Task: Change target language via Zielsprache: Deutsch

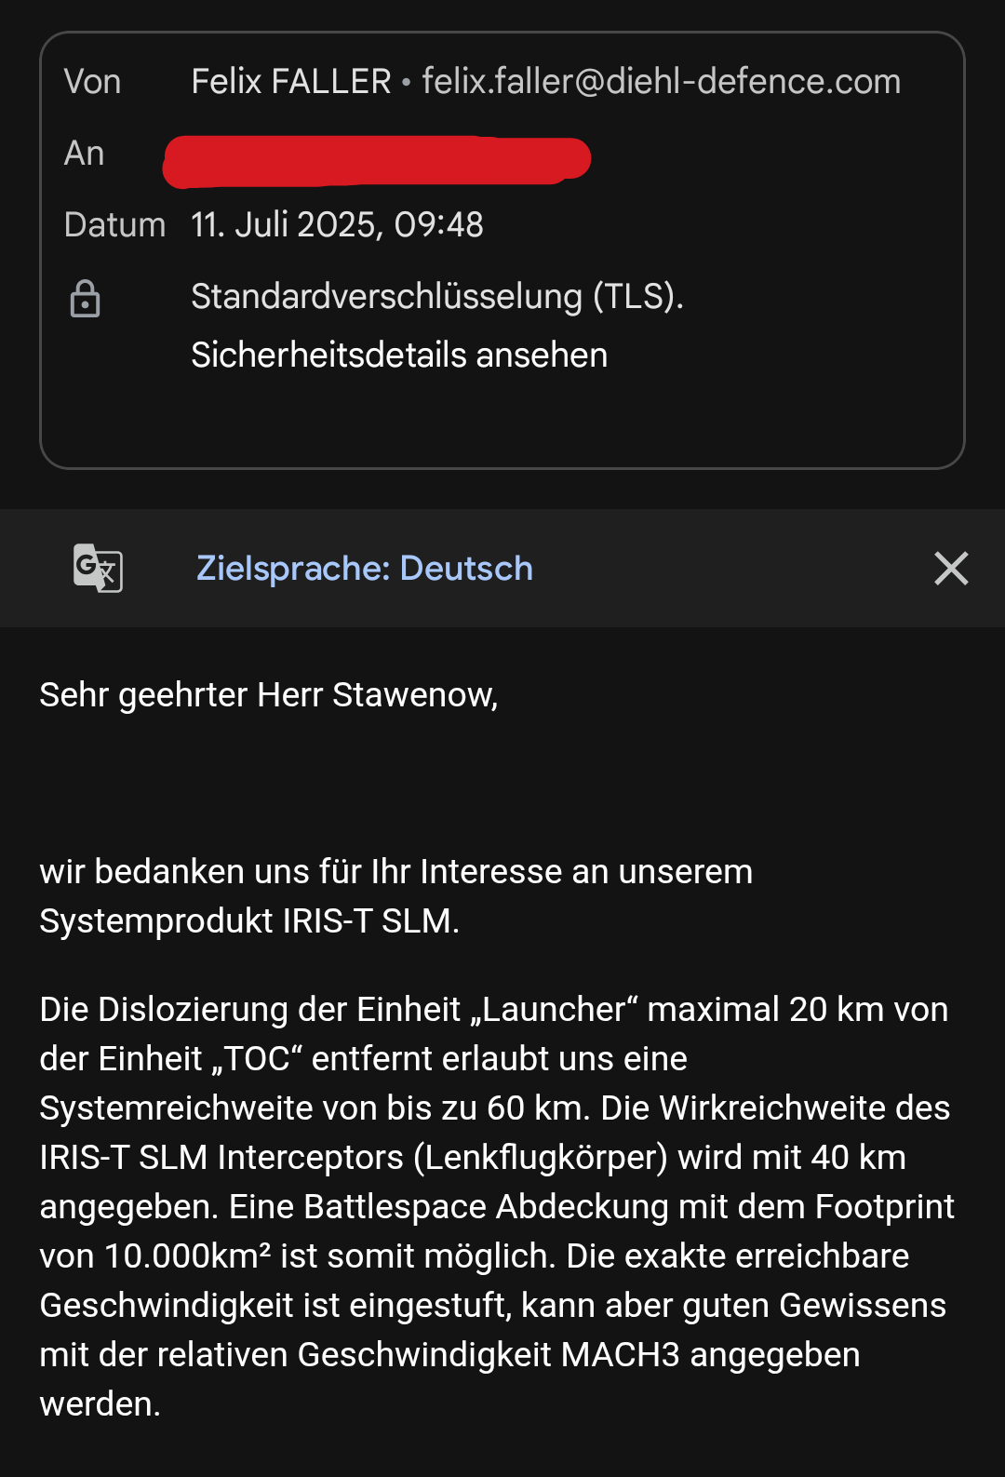Action: tap(365, 568)
